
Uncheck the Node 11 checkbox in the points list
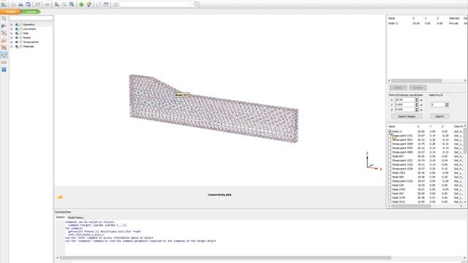coord(390,131)
